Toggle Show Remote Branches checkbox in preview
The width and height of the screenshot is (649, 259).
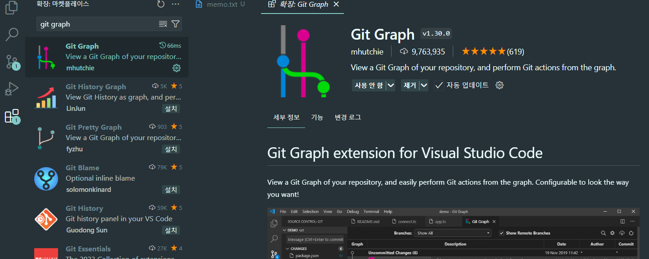[502, 233]
